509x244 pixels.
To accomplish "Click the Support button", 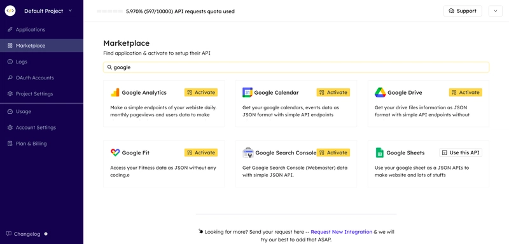I will coord(463,11).
